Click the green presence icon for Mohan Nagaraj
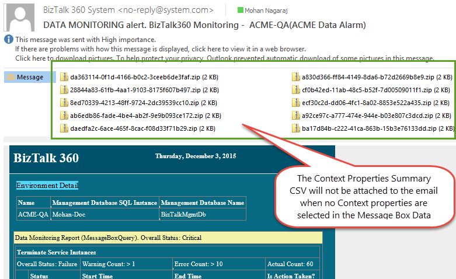The image size is (456, 279). [x=240, y=10]
